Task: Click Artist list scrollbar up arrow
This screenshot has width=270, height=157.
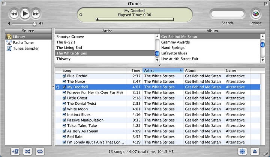Action: (x=157, y=36)
